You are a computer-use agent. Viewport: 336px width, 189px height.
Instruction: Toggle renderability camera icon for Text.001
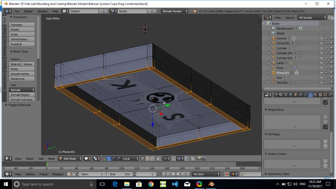click(x=331, y=82)
